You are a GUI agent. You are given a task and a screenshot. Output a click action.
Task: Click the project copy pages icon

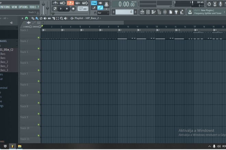(171, 12)
